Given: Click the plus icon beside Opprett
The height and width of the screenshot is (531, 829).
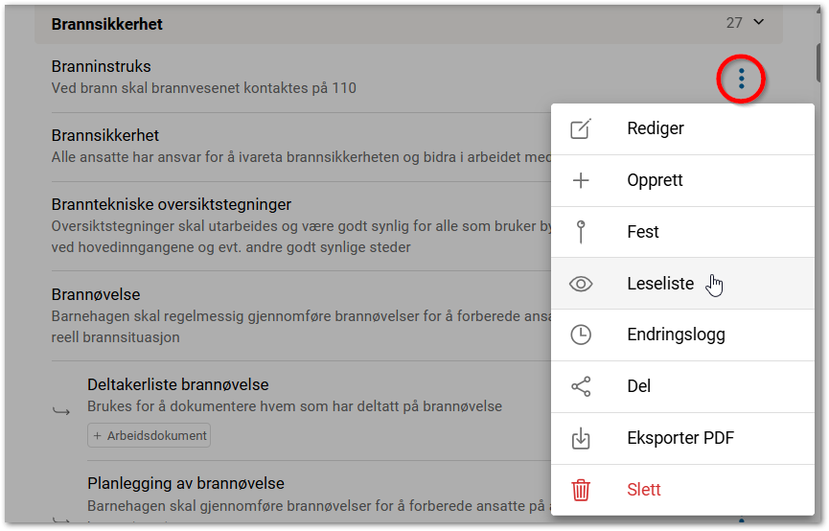Looking at the screenshot, I should (581, 181).
